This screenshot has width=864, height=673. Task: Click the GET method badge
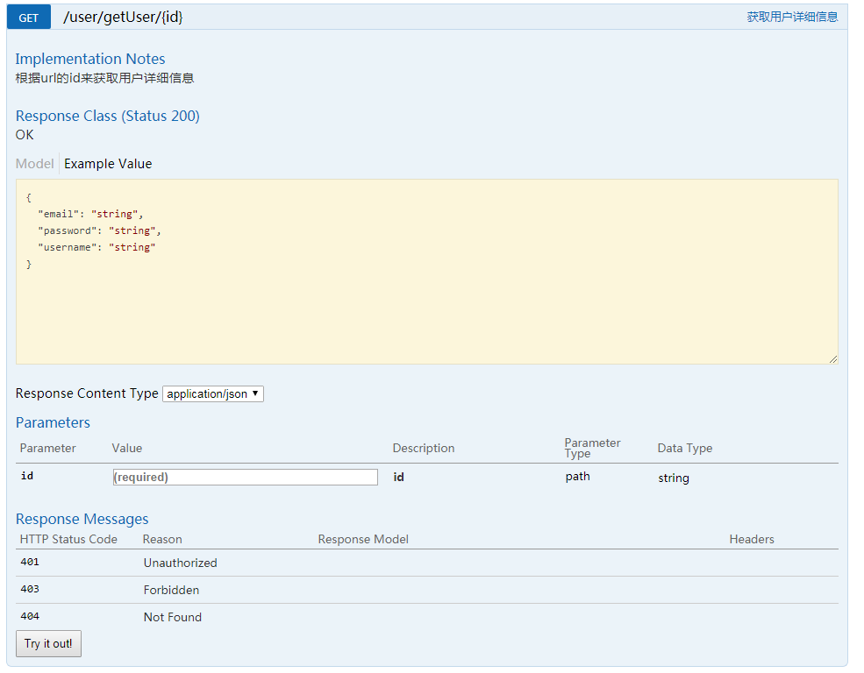coord(27,17)
